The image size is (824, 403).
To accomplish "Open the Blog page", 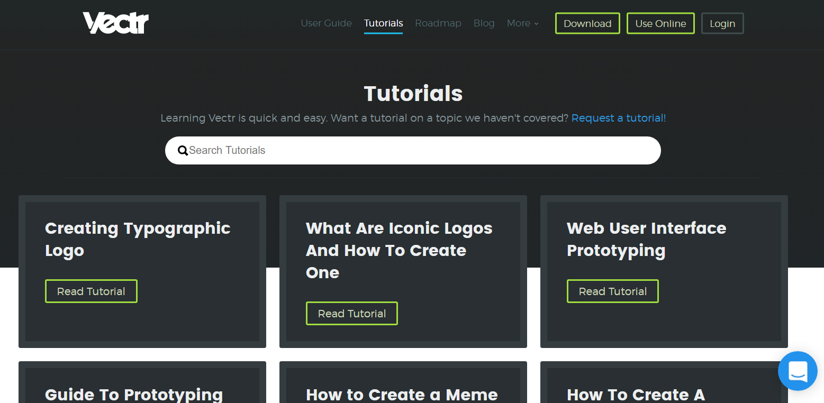I will click(484, 23).
